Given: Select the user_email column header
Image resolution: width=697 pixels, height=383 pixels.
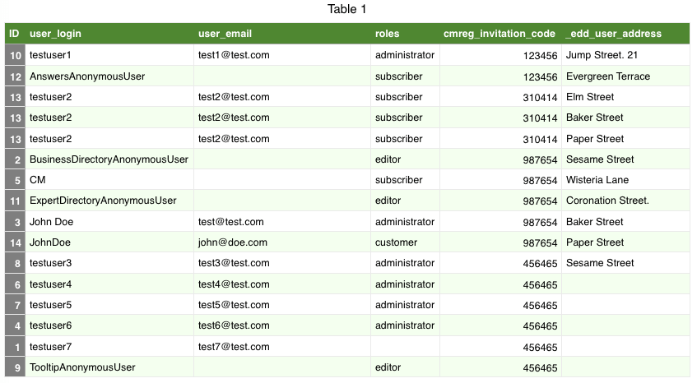Looking at the screenshot, I should (225, 34).
